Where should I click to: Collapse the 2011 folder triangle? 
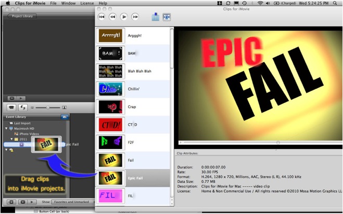point(11,139)
